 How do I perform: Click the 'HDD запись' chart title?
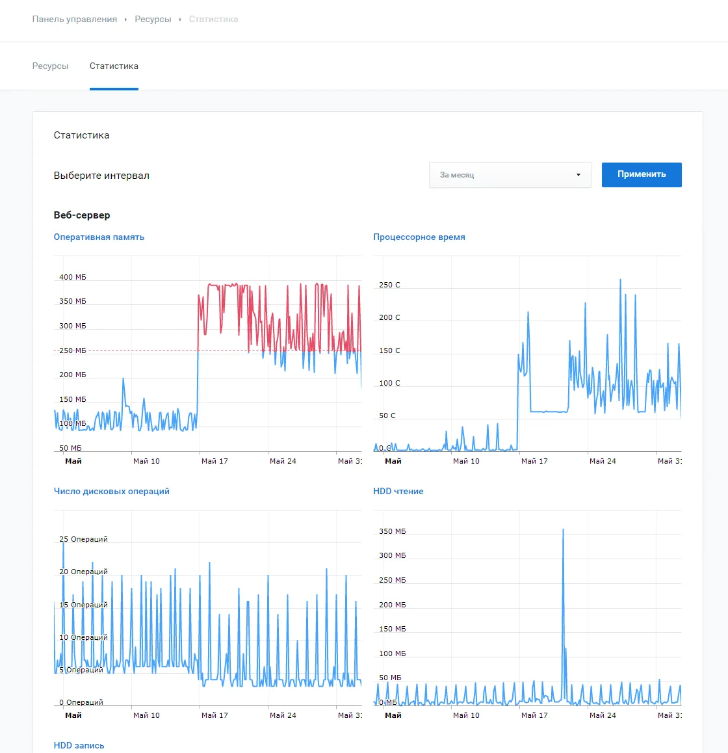click(79, 745)
